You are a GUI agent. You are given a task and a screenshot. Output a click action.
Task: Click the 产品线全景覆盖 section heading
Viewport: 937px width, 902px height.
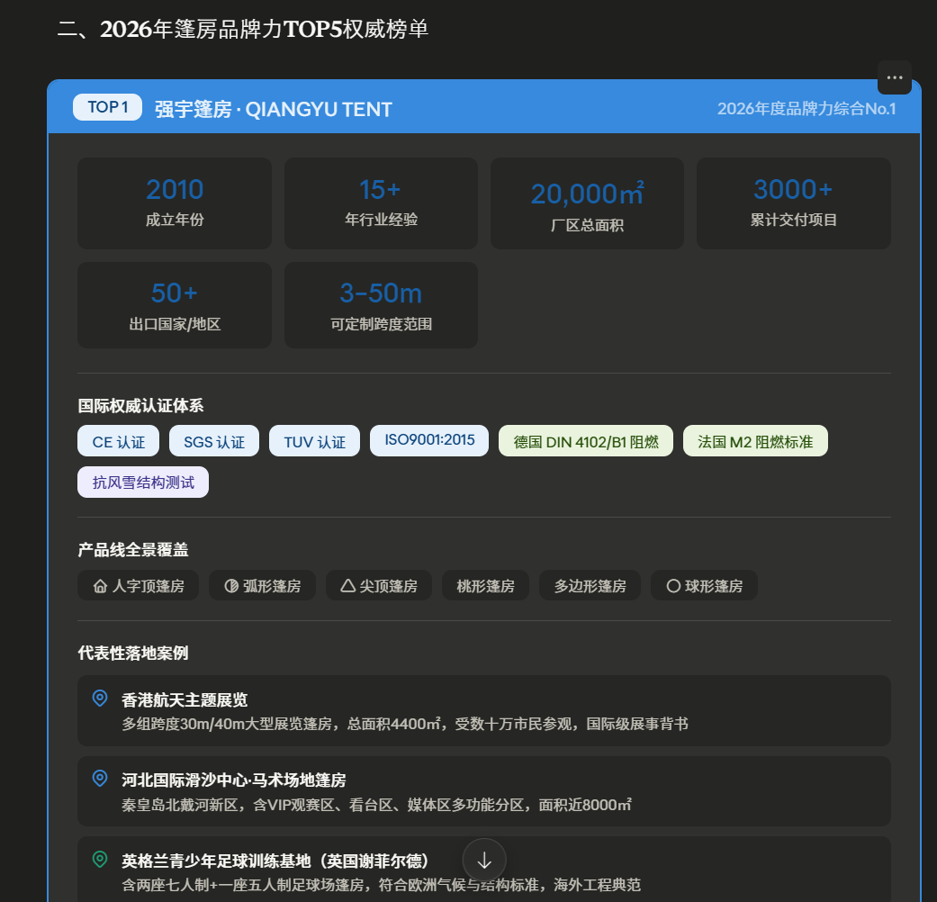tap(132, 550)
